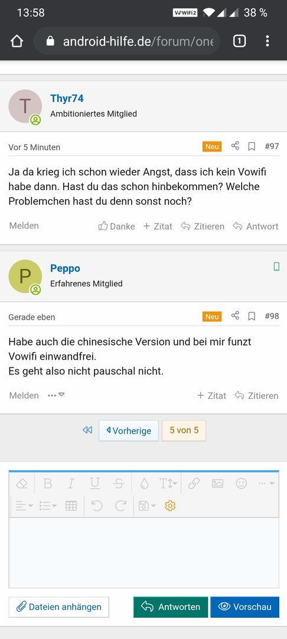Share post #97 via share icon
This screenshot has height=639, width=287.
coord(235,146)
